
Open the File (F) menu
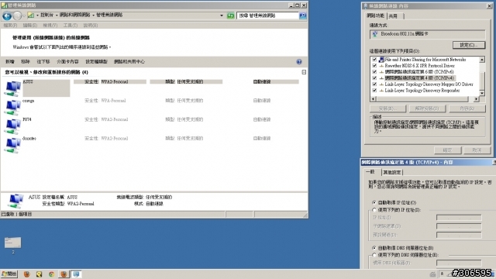[x=10, y=26]
